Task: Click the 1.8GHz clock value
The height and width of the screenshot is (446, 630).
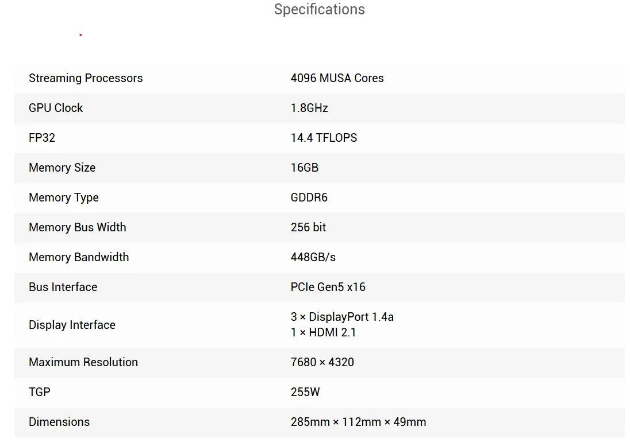Action: pyautogui.click(x=309, y=108)
